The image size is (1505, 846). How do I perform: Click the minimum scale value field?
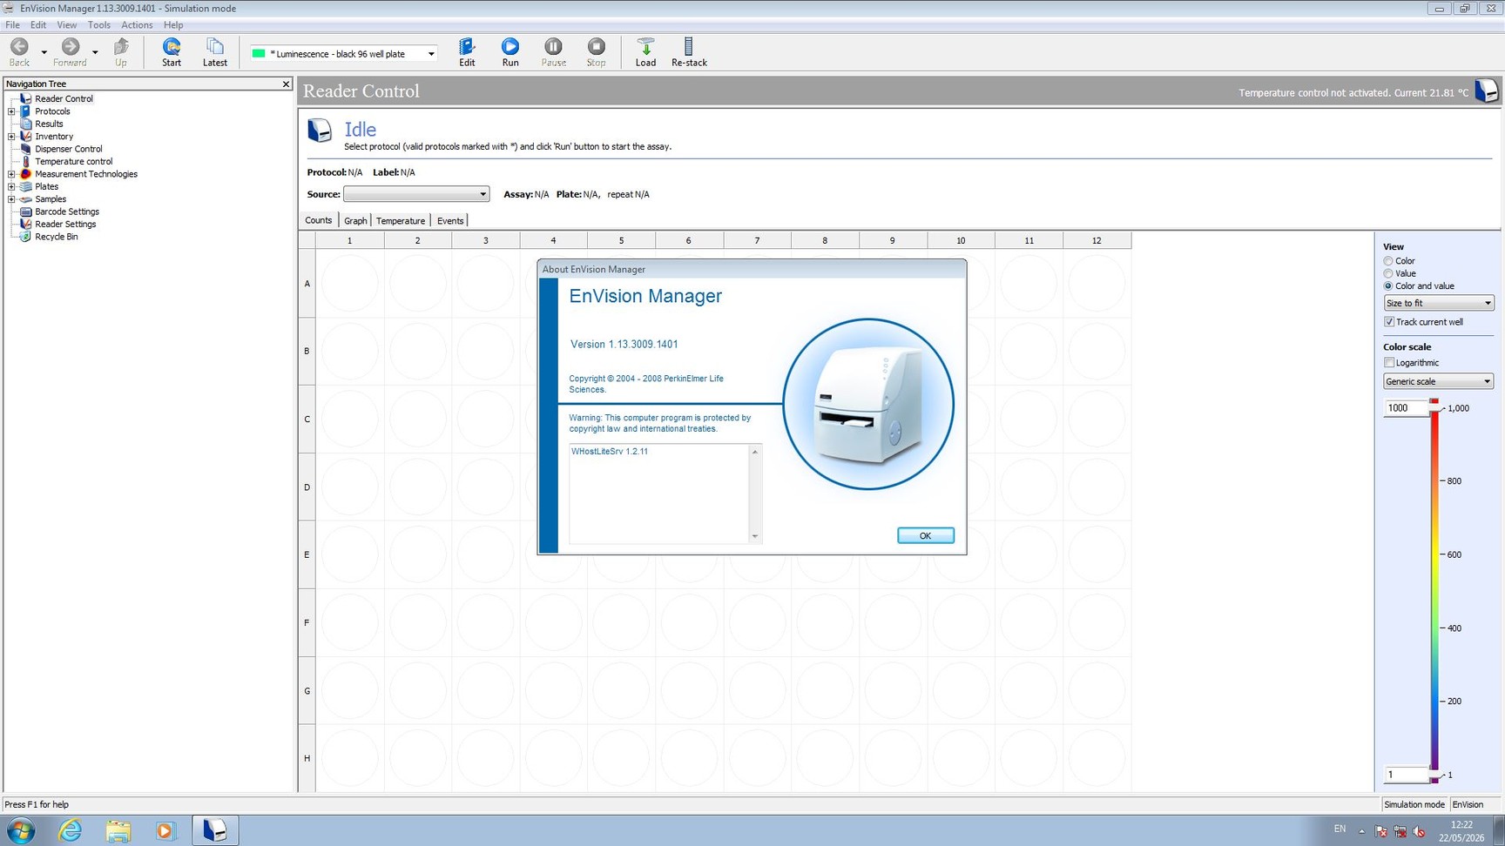(x=1406, y=775)
